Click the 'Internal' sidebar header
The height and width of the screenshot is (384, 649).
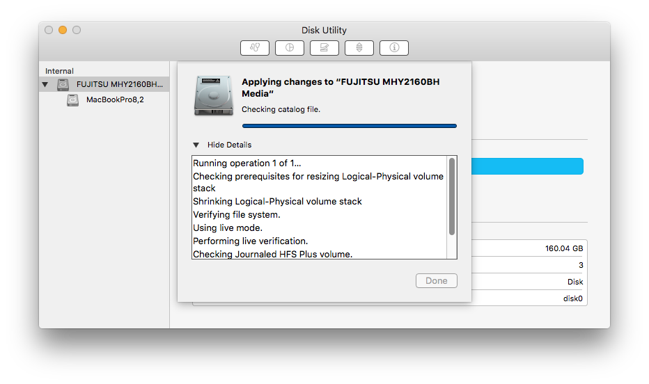tap(59, 71)
